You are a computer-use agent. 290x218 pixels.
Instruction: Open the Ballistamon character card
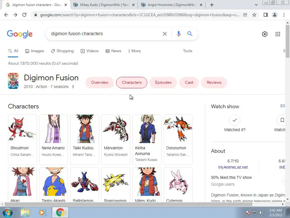85,185
